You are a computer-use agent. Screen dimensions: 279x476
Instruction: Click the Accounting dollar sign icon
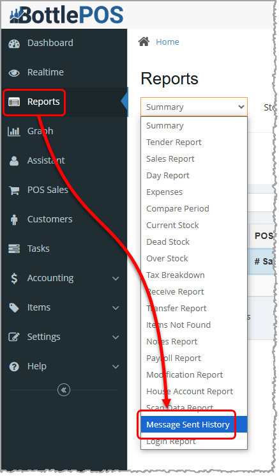click(x=14, y=278)
